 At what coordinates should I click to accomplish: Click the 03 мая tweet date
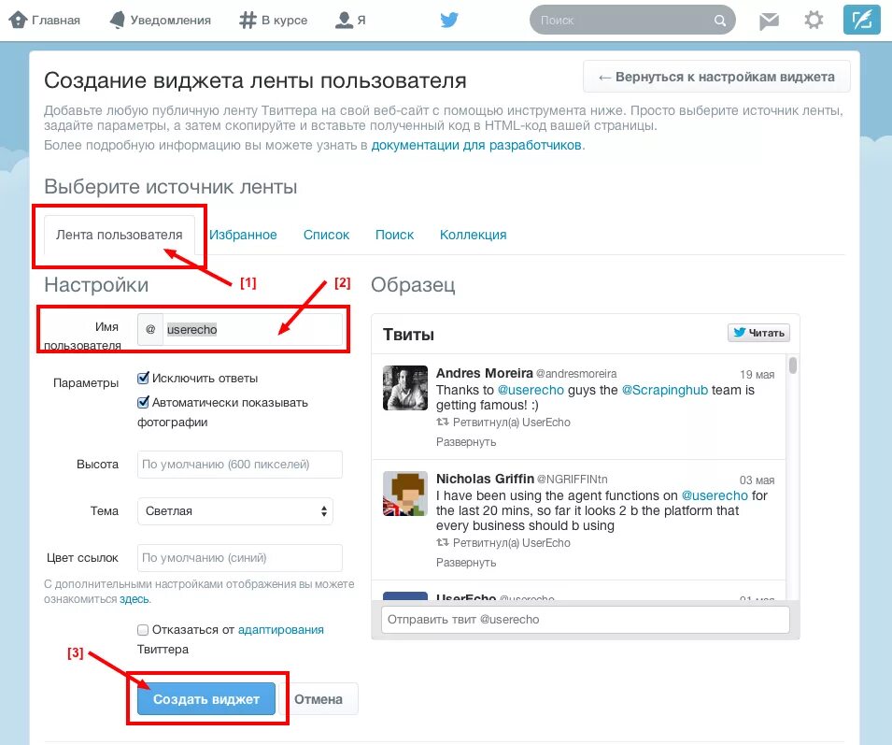757,480
